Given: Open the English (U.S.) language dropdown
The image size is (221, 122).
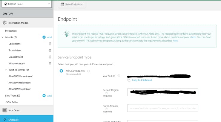Looking at the screenshot, I should 27,4.
